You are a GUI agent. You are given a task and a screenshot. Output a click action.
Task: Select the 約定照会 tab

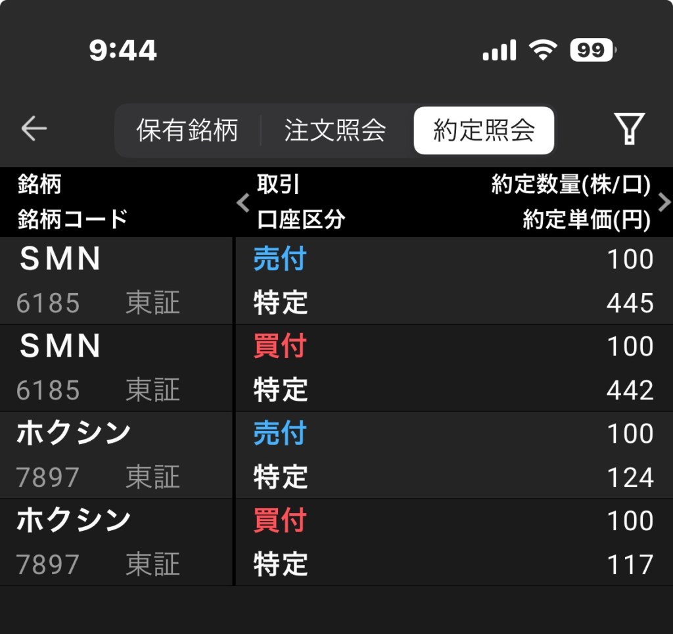484,130
